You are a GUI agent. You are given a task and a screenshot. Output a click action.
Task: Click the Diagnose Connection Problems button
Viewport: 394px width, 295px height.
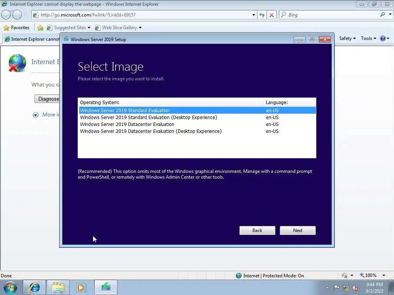(x=47, y=99)
